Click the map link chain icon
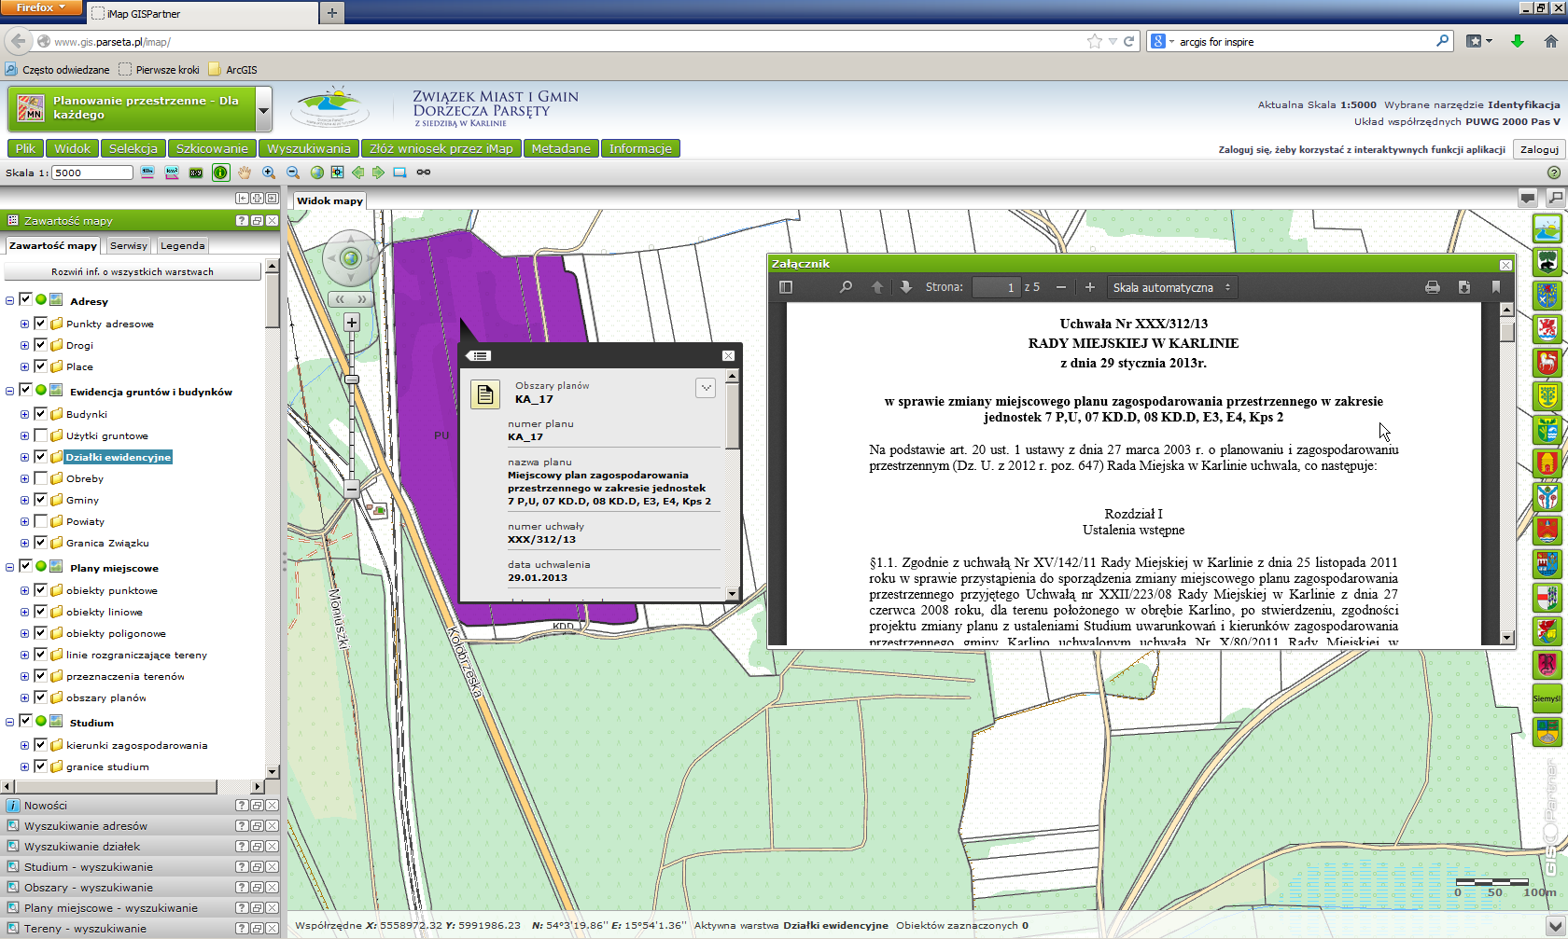The height and width of the screenshot is (939, 1568). pos(424,173)
